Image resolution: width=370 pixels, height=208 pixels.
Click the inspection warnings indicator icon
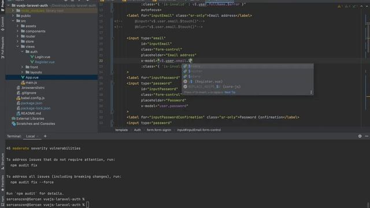coord(339,6)
